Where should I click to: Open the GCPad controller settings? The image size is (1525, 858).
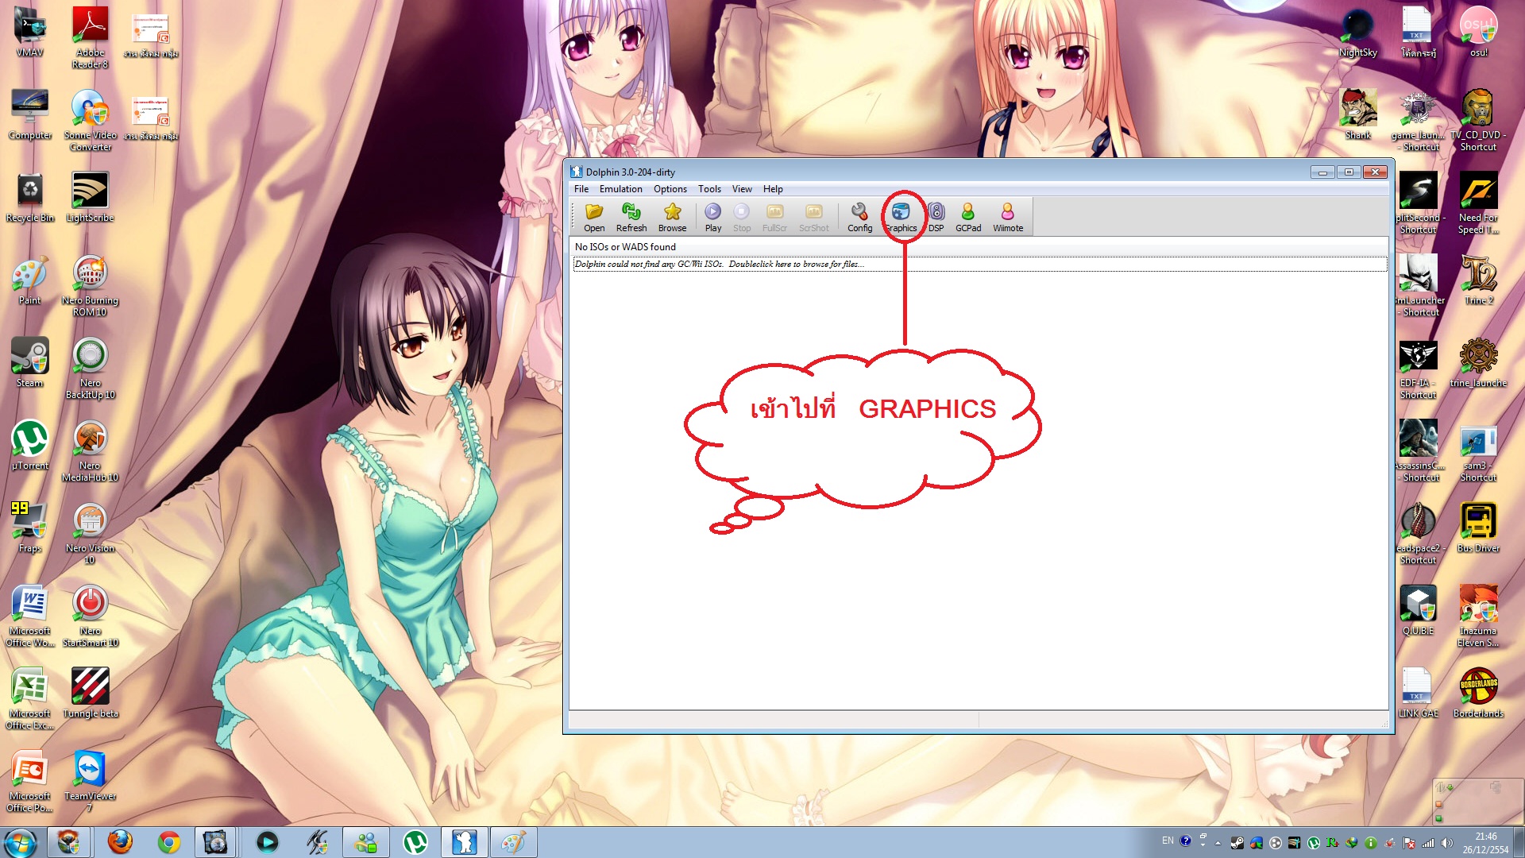point(968,216)
